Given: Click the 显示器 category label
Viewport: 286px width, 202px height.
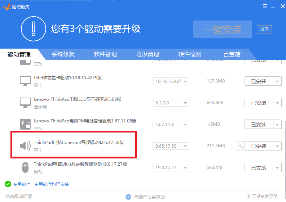Looking at the screenshot, I should point(40,107).
